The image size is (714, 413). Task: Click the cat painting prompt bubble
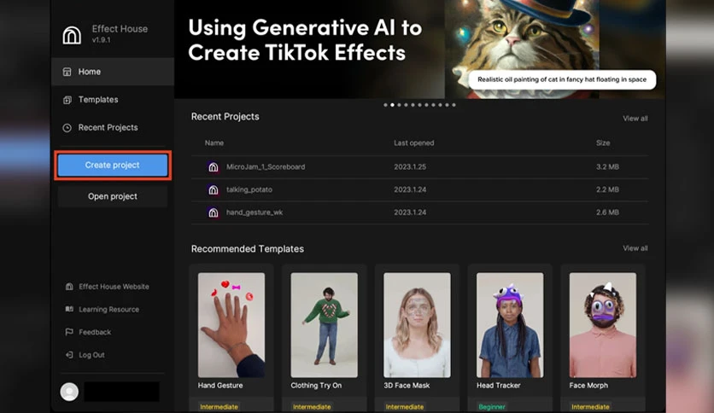coord(562,79)
